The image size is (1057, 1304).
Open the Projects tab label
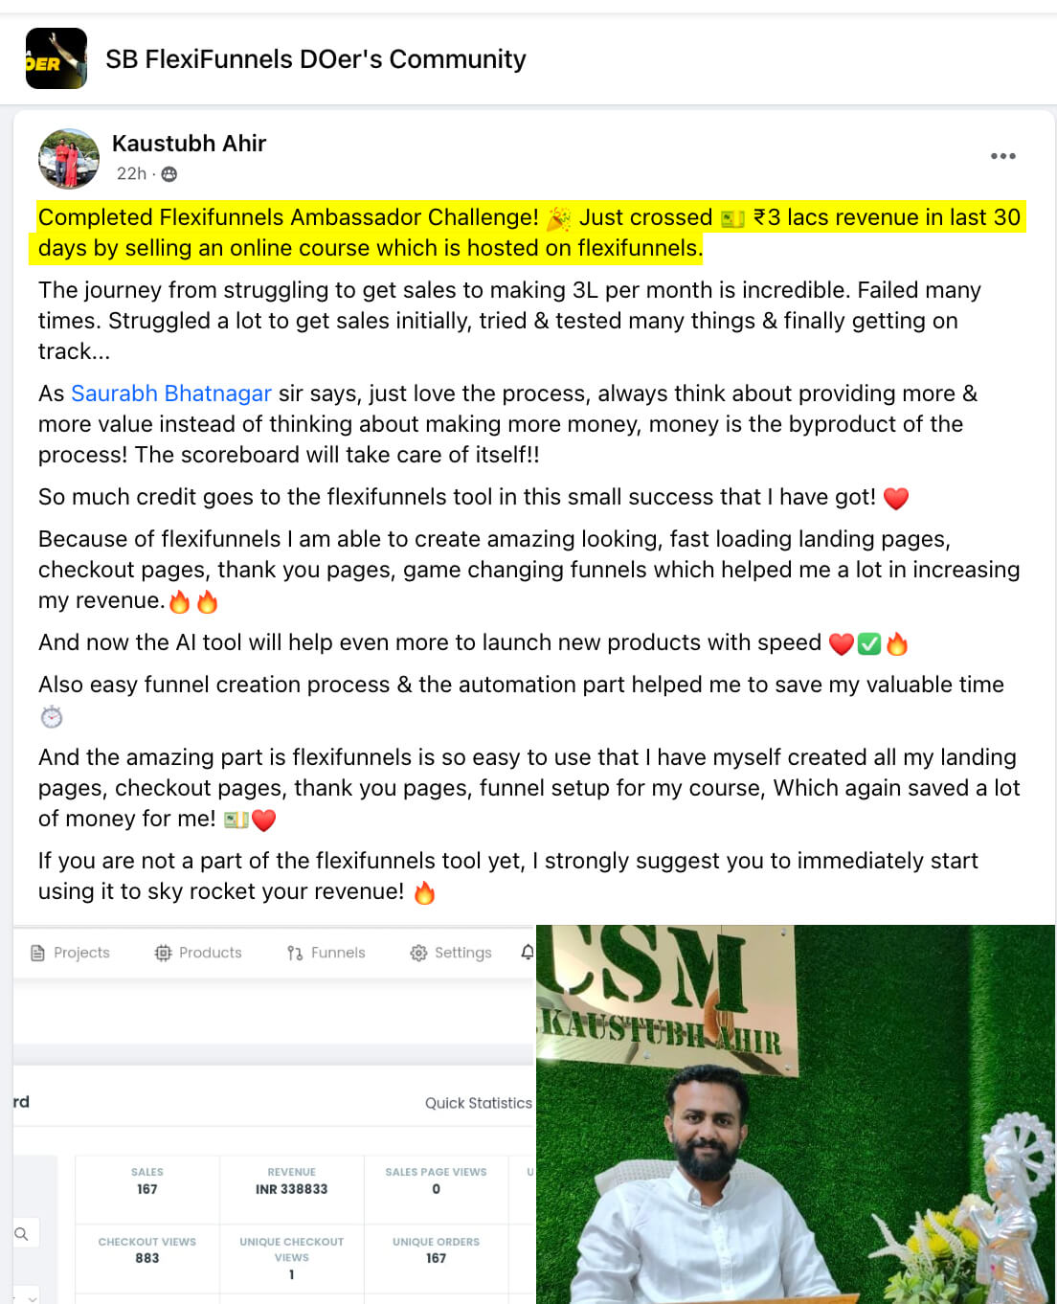(82, 953)
